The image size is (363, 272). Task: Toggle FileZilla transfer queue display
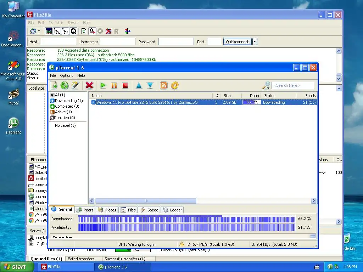click(x=73, y=31)
